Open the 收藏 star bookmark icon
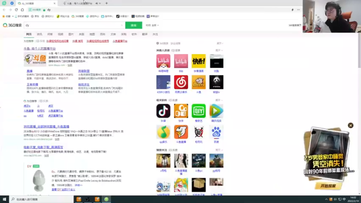The image size is (361, 203). tap(6, 16)
